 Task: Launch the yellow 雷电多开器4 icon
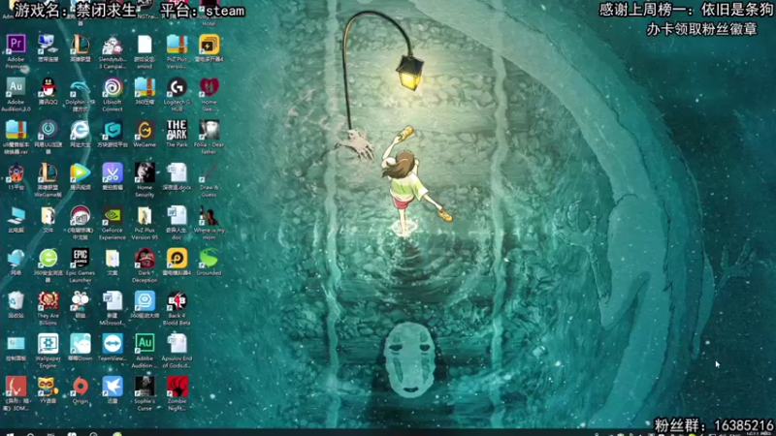209,44
